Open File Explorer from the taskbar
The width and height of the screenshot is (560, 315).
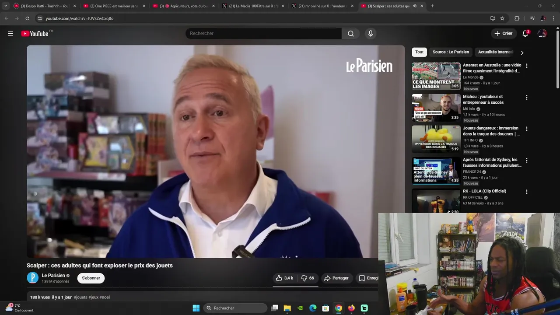click(287, 308)
